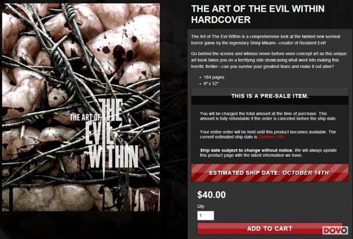Click the $40.00 price text
This screenshot has width=353, height=239.
click(212, 195)
